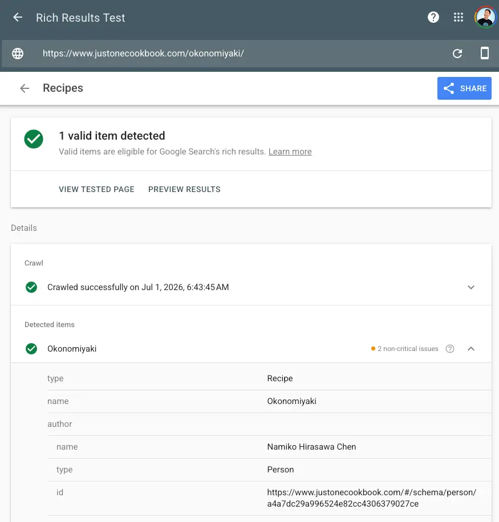Switch device with the smartphone icon
The height and width of the screenshot is (522, 499).
click(484, 53)
